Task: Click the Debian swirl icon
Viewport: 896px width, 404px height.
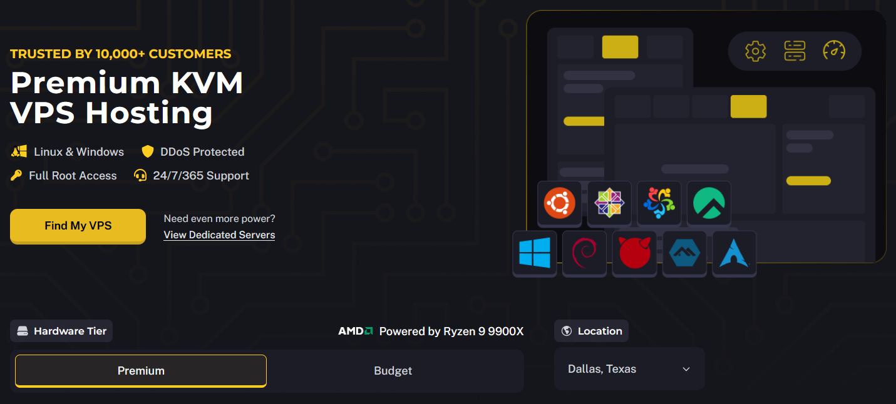Action: coord(585,253)
